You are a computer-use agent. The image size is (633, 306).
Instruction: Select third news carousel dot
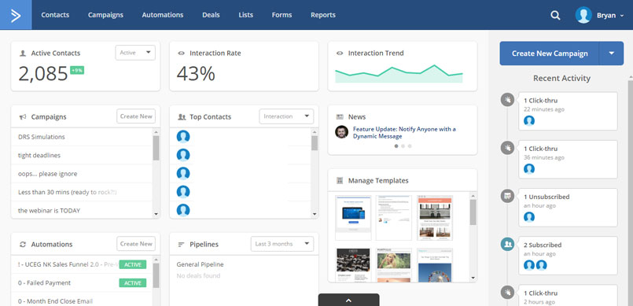(410, 146)
